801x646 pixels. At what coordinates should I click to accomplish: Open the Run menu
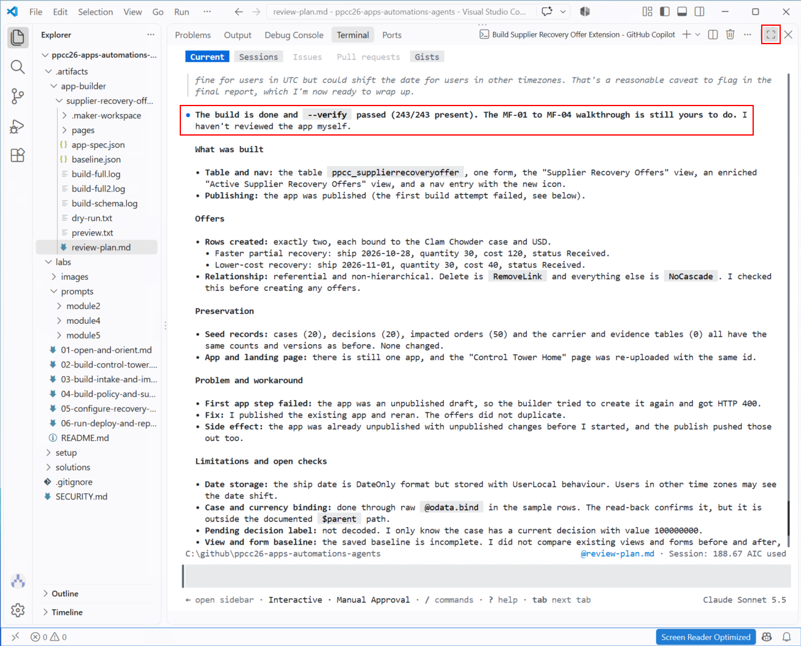(182, 12)
